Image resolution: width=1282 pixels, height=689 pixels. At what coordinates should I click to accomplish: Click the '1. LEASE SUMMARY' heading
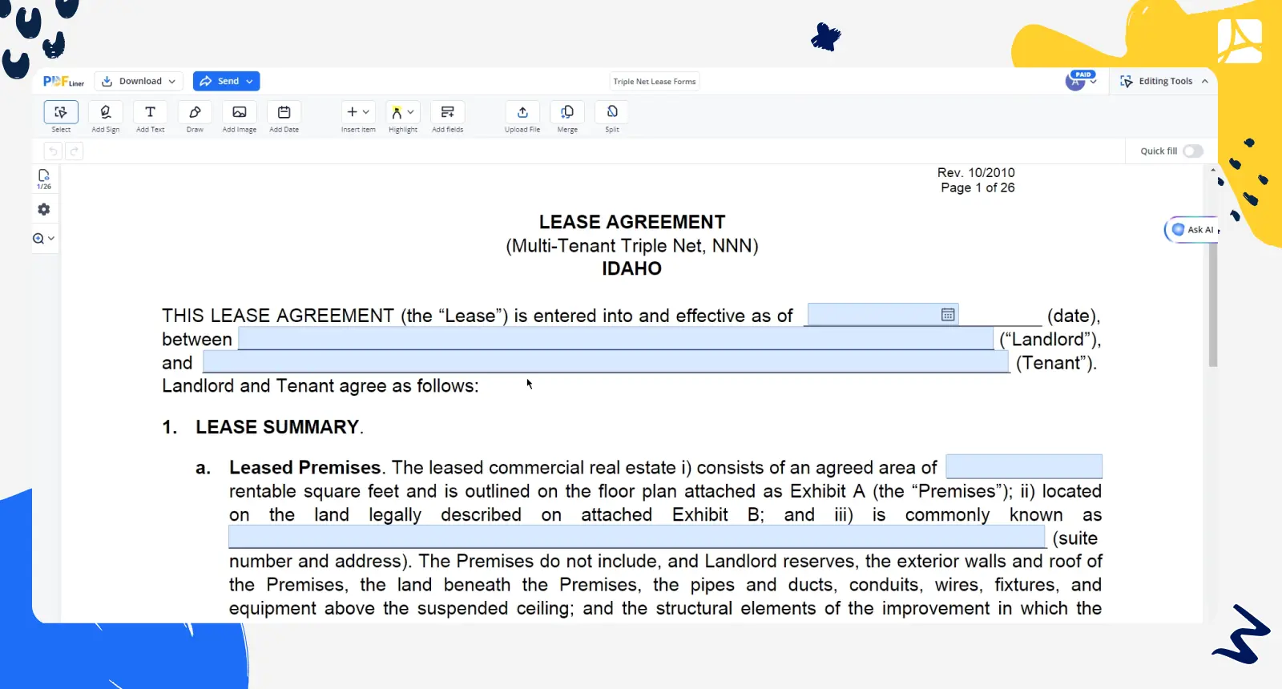pos(263,427)
